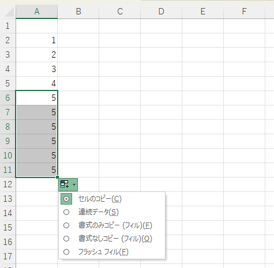Open the Auto Fill Options dropdown button

(68, 184)
